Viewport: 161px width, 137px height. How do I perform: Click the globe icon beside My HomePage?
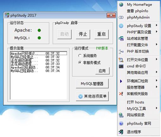click(121, 4)
